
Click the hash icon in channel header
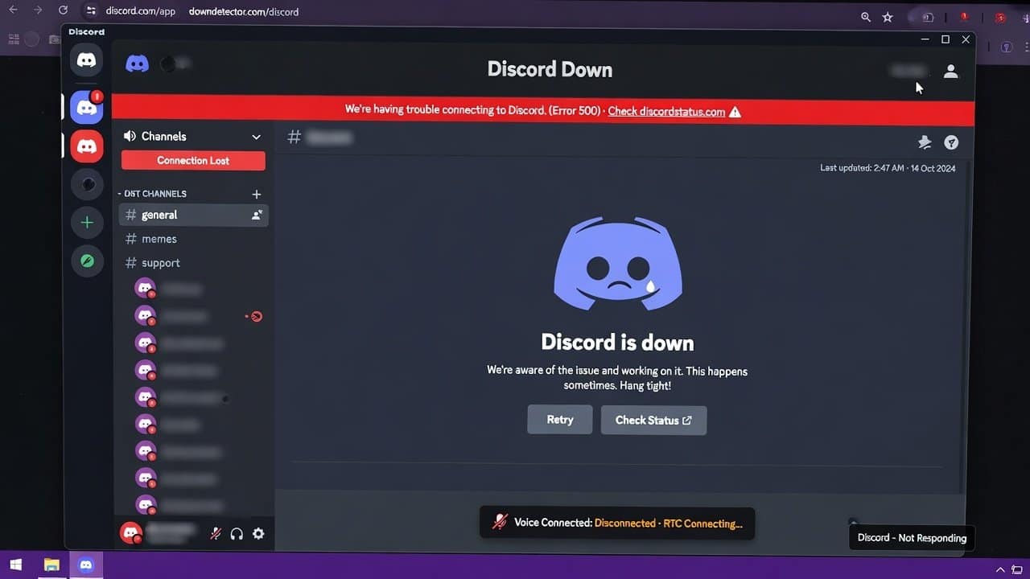coord(295,138)
